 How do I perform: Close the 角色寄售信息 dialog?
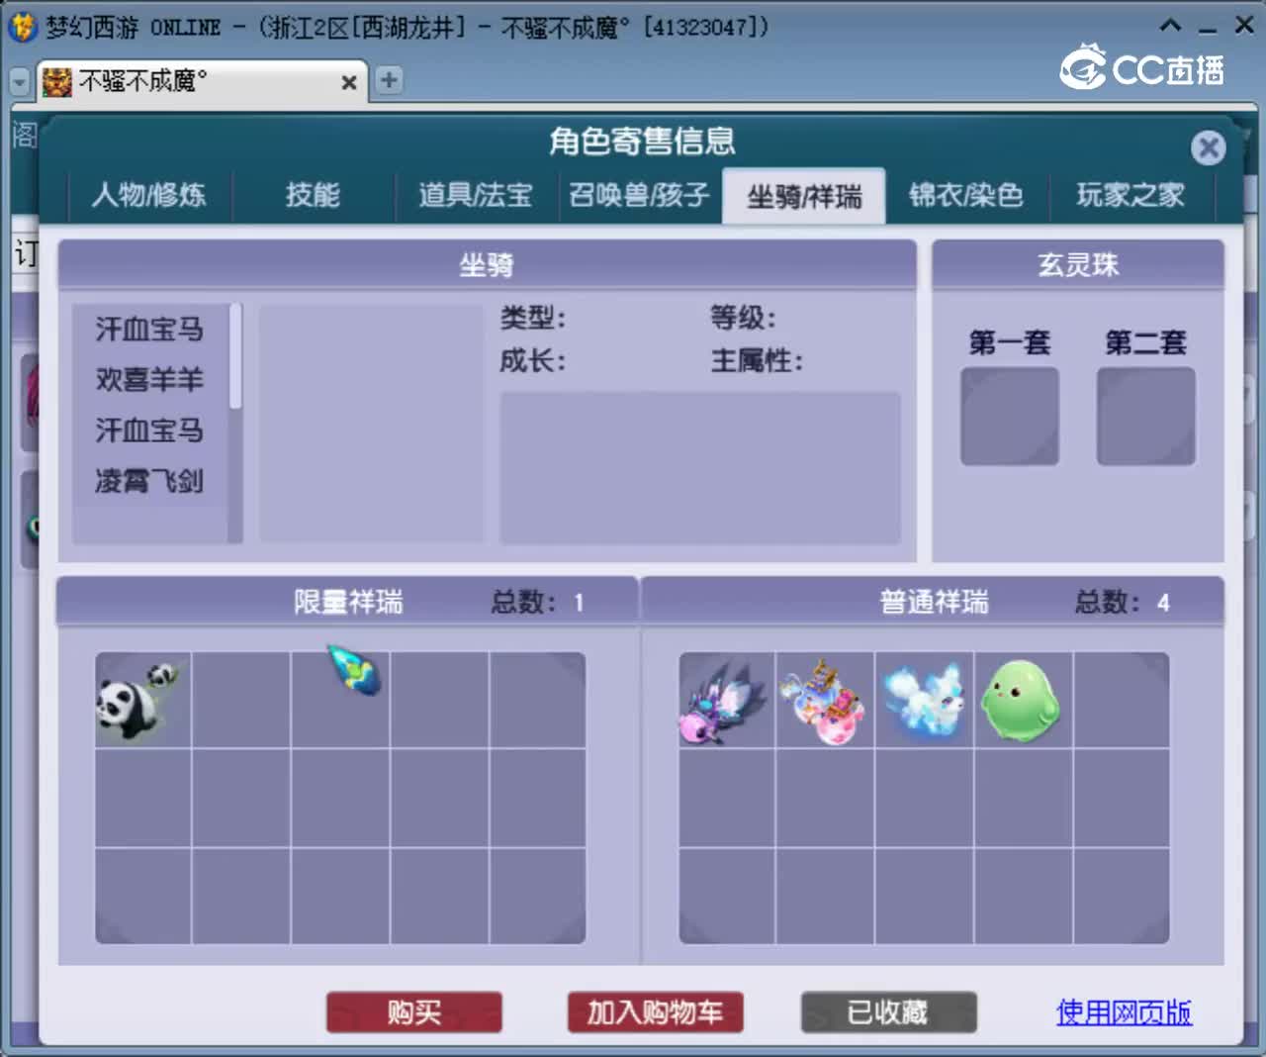coord(1208,148)
